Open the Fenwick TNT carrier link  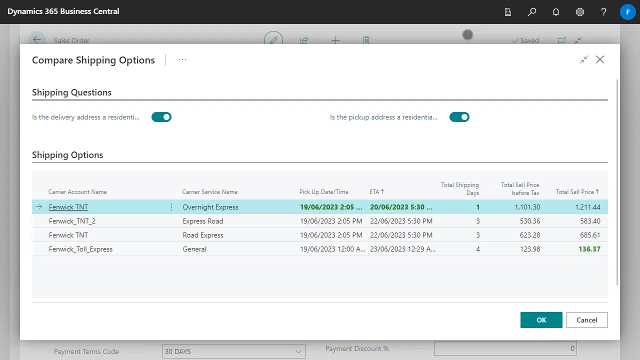tap(68, 207)
